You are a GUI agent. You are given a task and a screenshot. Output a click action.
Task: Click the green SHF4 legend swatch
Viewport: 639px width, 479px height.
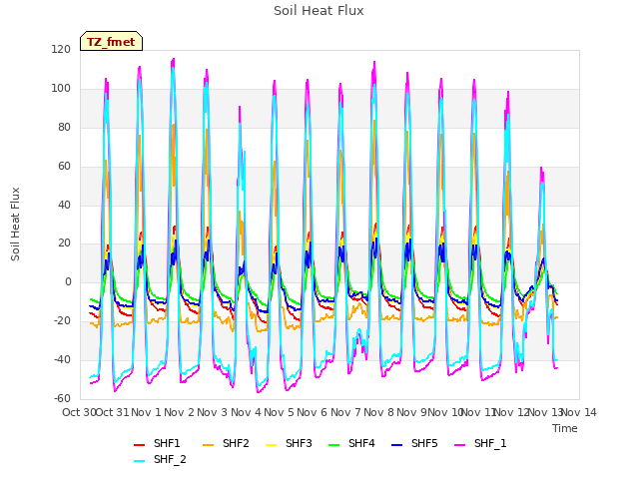(333, 445)
